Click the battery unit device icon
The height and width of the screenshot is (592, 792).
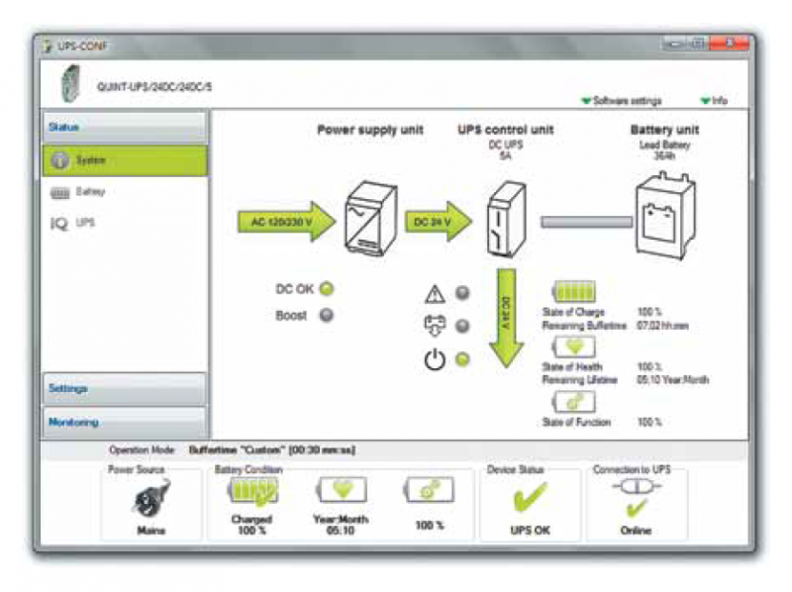(664, 215)
